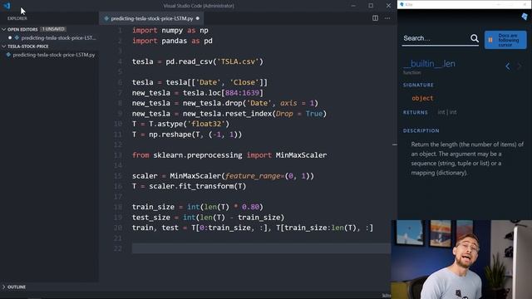Viewport: 532px width, 299px height.
Task: Click the 1 UNSAVED badge
Action: (x=53, y=29)
